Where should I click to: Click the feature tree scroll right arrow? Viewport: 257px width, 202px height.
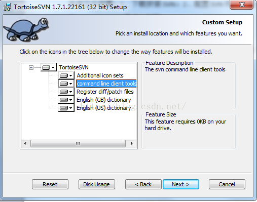(x=132, y=144)
